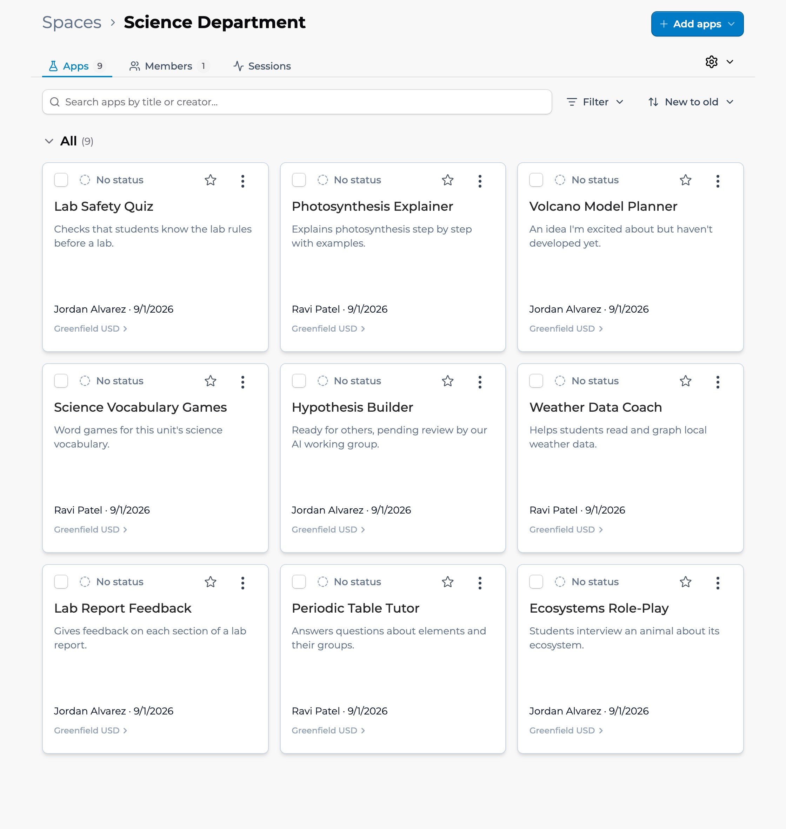Change the New to old sort order

(691, 102)
